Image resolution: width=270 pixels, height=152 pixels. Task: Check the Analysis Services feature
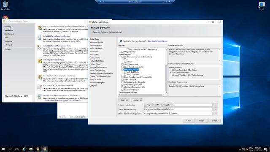coord(122,52)
